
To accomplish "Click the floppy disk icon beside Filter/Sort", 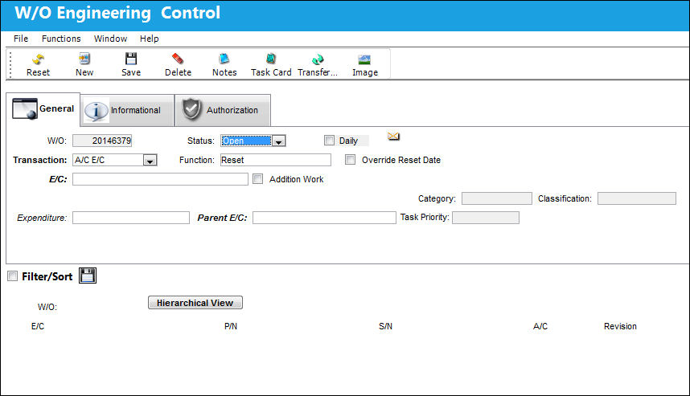I will pos(88,276).
